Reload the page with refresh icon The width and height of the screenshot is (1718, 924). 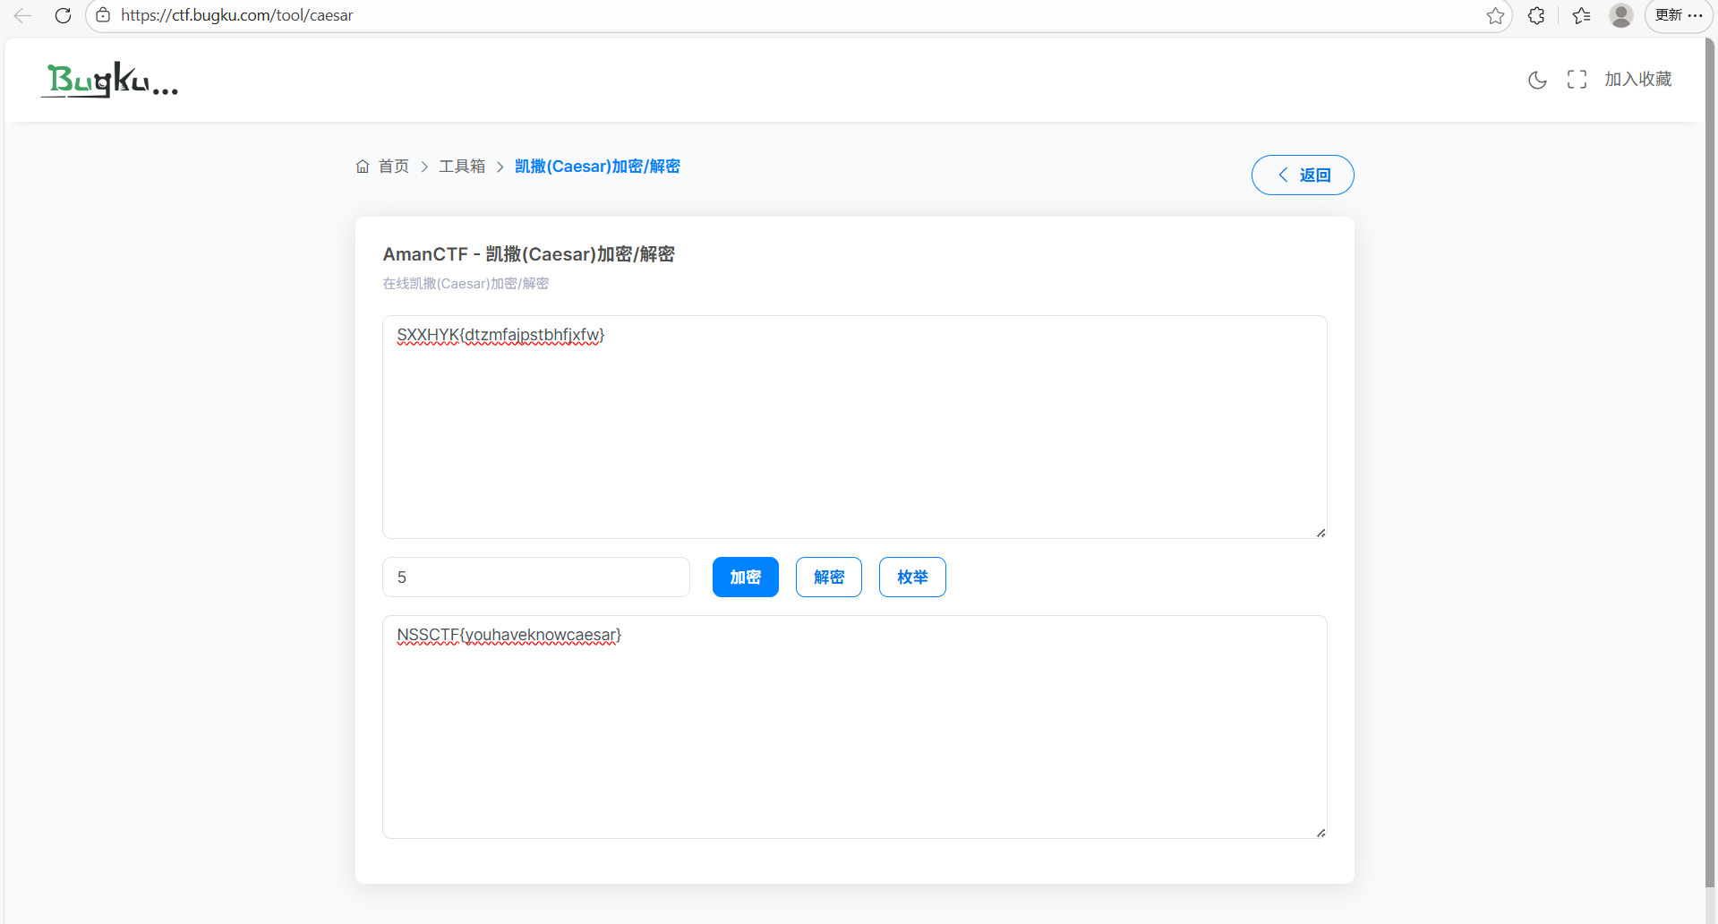coord(63,15)
